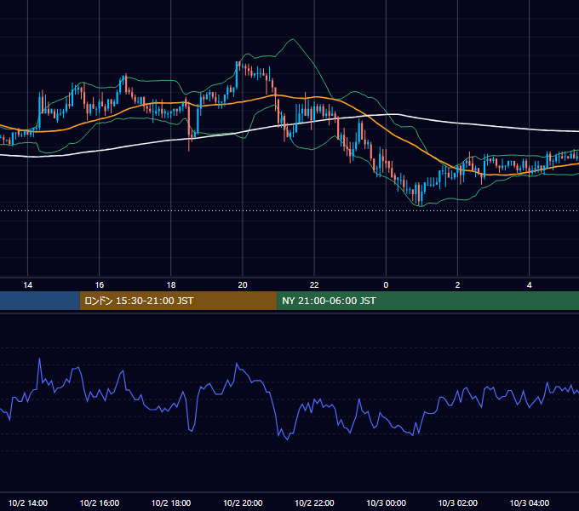The image size is (579, 511).
Task: Click the upper Bollinger band peak near 21:30
Action: tap(293, 39)
